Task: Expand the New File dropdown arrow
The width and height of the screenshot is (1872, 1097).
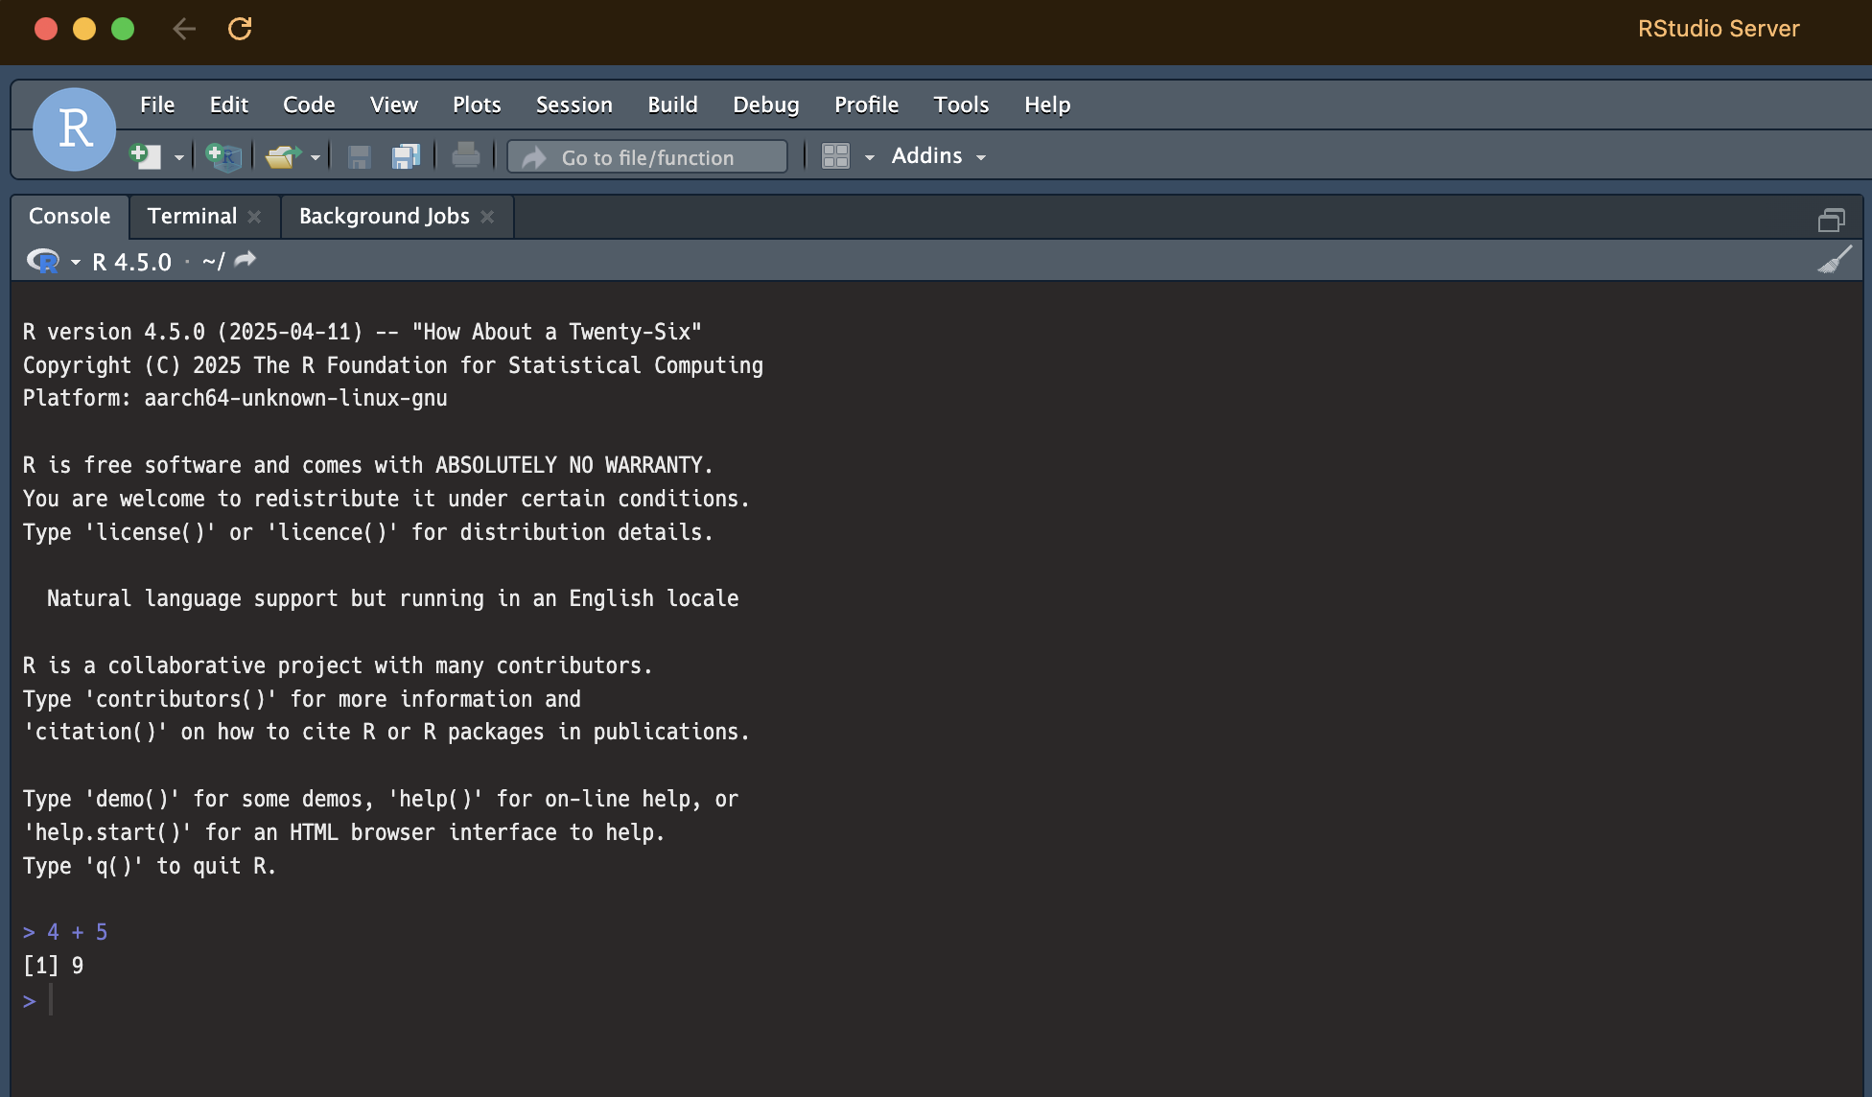Action: pos(178,157)
